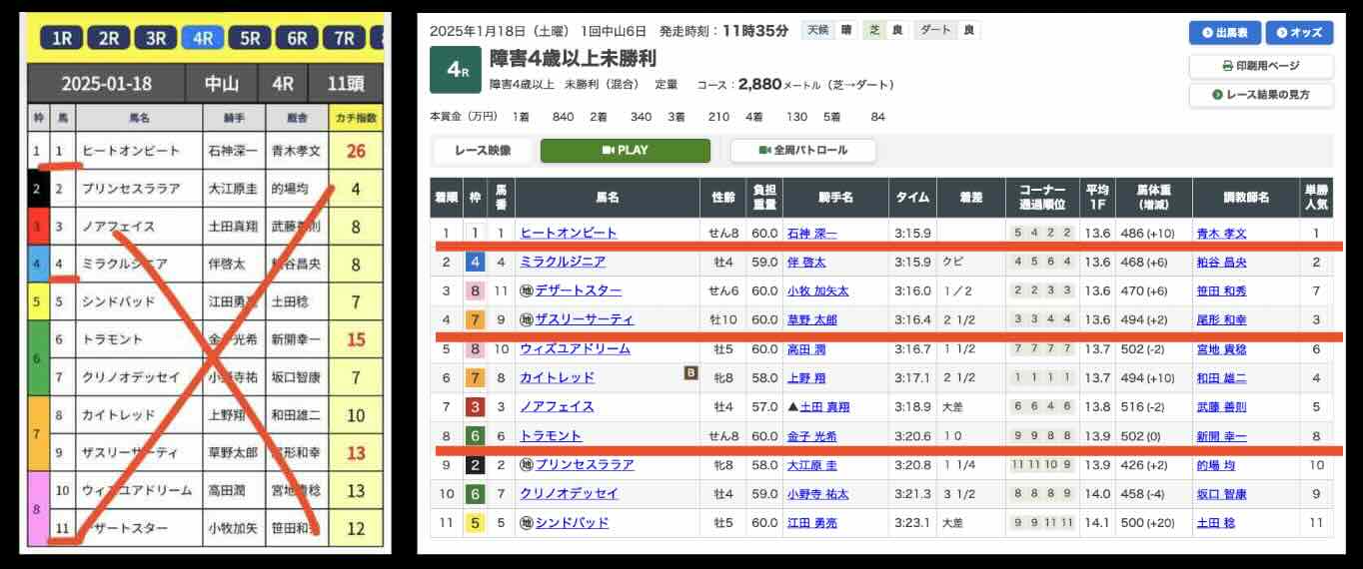Viewport: 1363px width, 569px height.
Task: Click the green 4R race badge
Action: pos(454,70)
